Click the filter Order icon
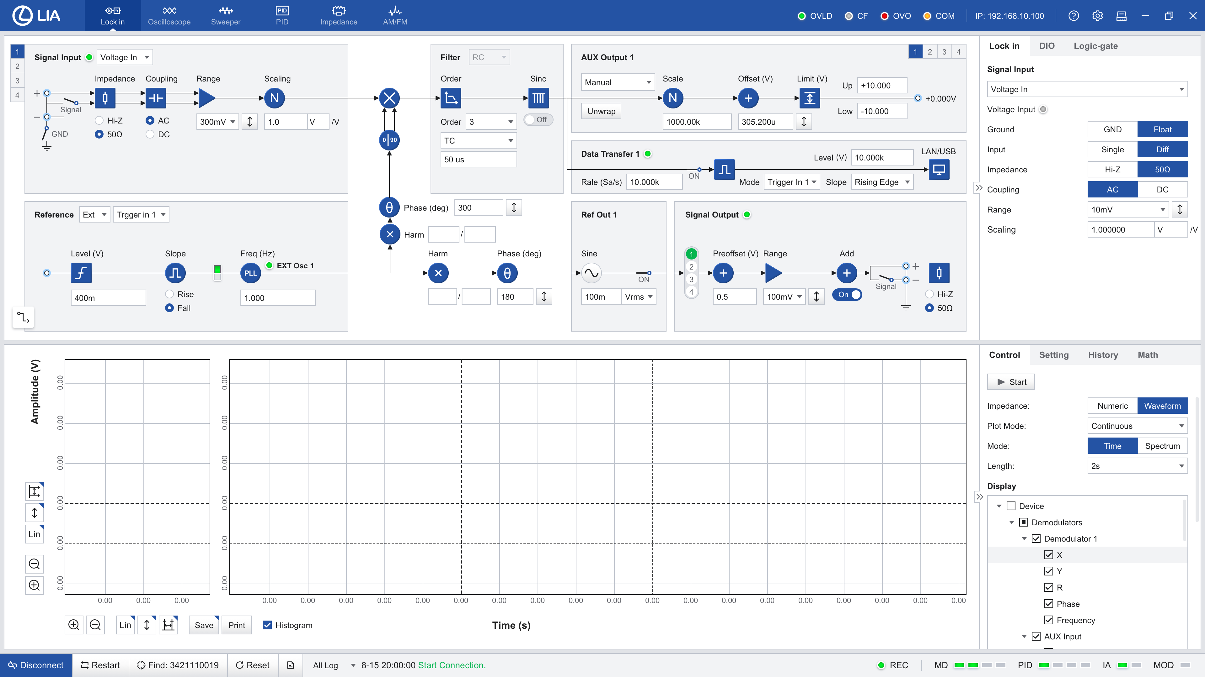1205x677 pixels. click(451, 98)
